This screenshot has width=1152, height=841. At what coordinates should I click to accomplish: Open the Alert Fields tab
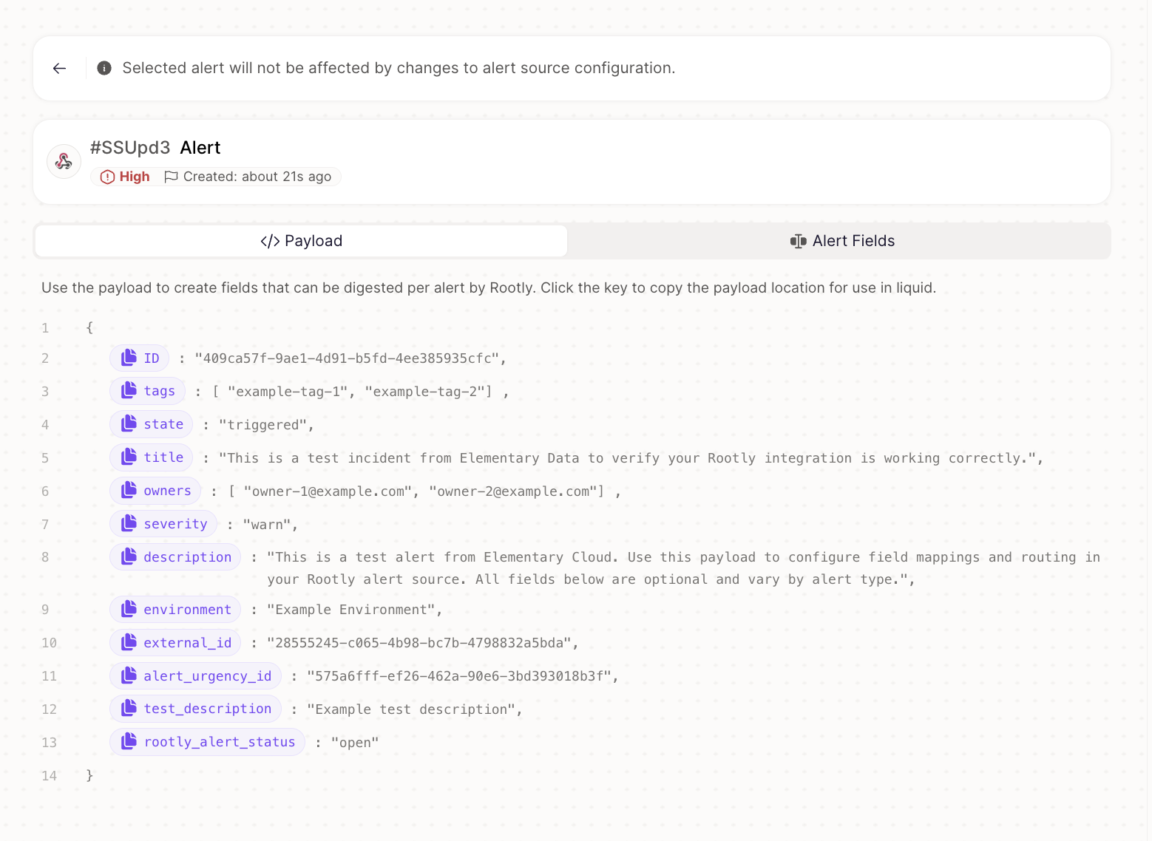pos(841,241)
